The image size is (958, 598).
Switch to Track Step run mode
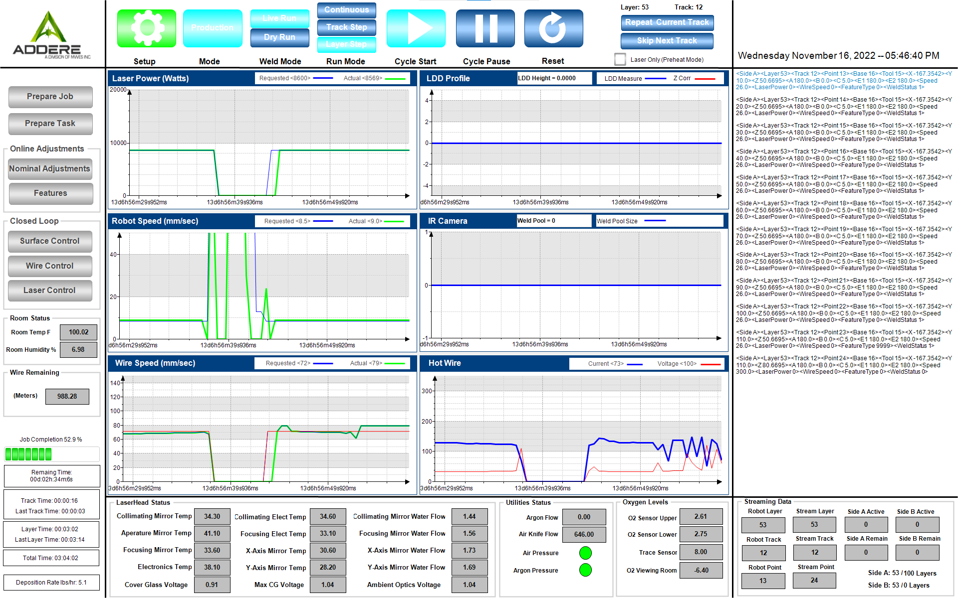coord(346,27)
